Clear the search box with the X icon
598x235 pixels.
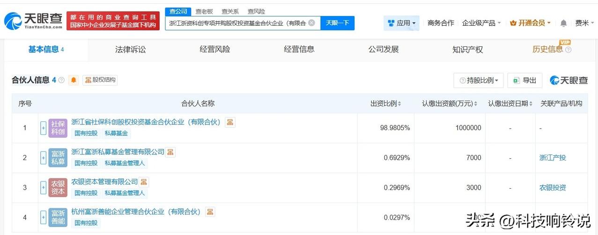click(x=311, y=22)
